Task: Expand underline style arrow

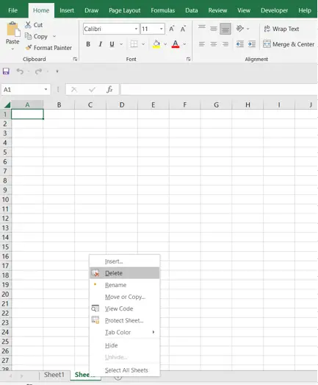Action: 121,44
